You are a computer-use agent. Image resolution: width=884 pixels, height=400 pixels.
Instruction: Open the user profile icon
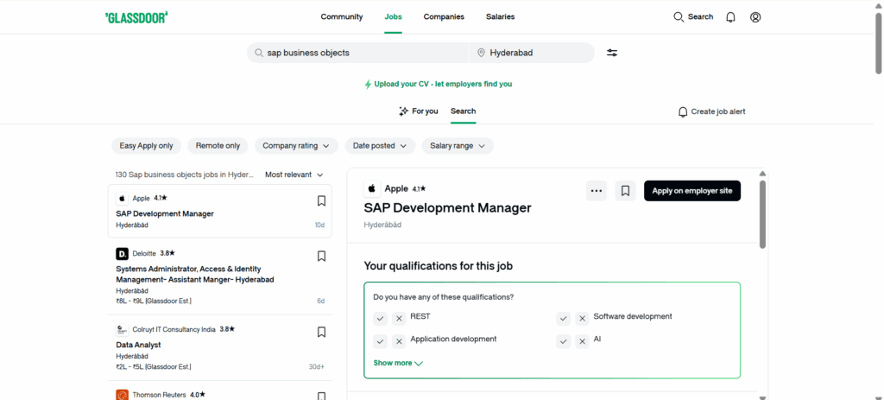755,17
